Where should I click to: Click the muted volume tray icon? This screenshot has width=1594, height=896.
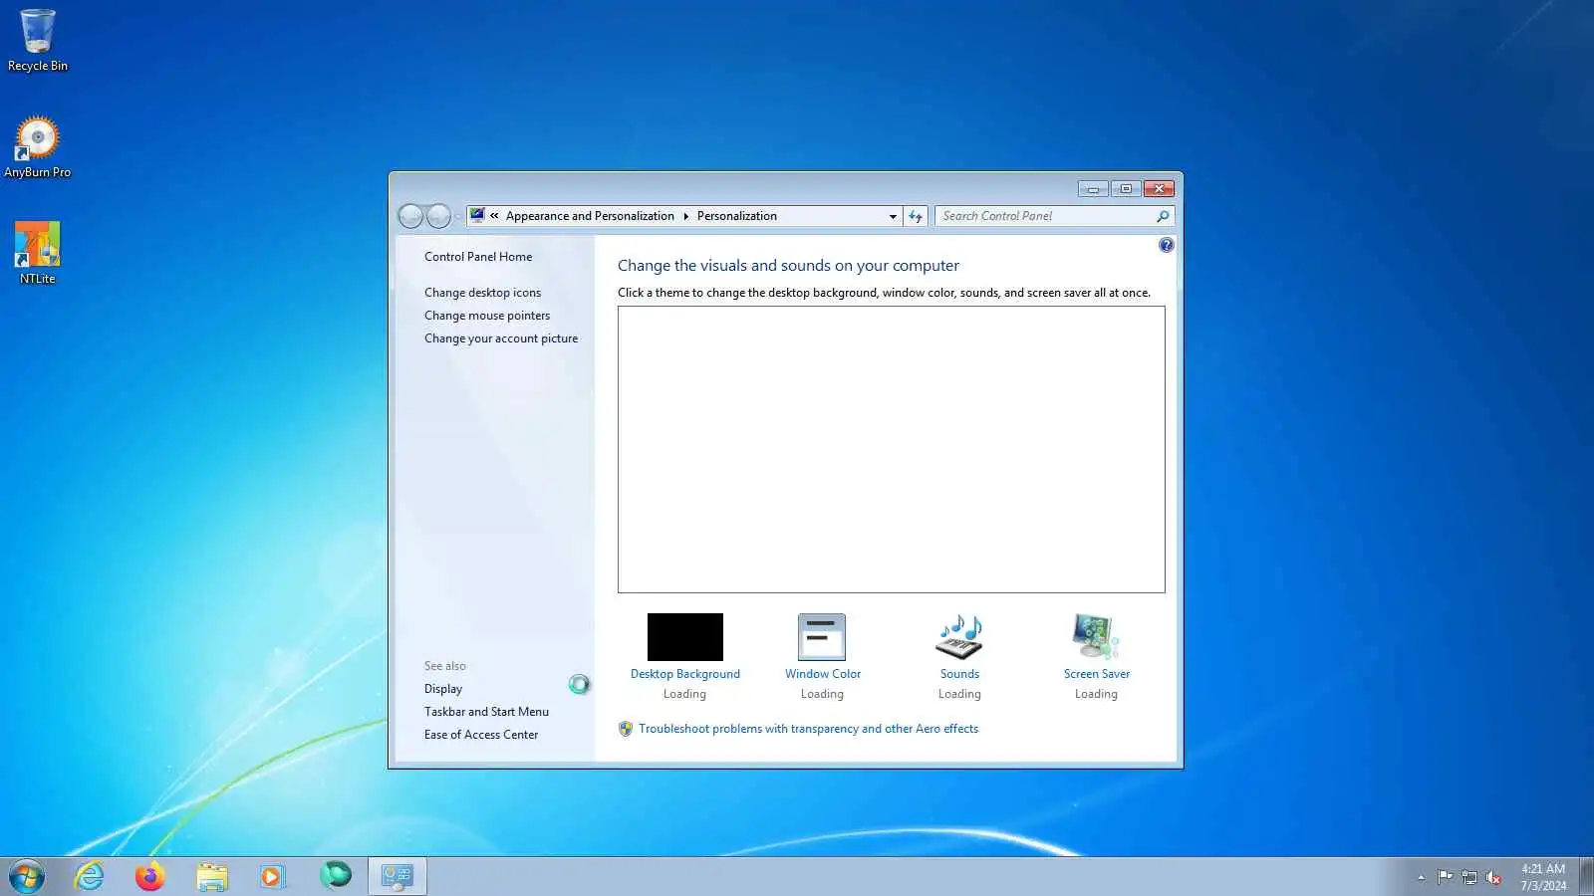pyautogui.click(x=1493, y=877)
